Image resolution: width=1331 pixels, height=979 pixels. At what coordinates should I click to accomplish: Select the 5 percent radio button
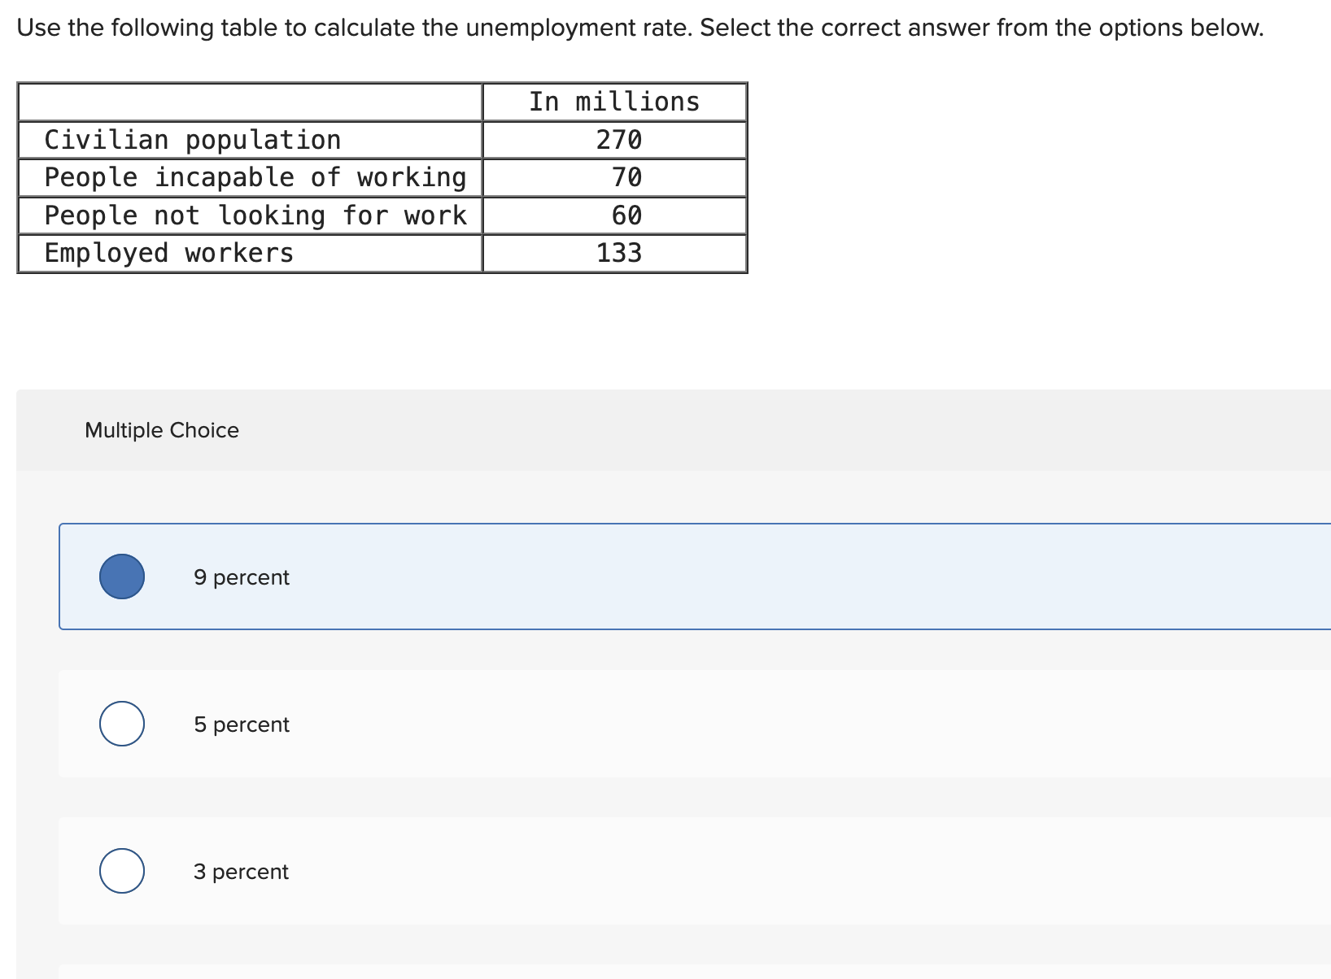coord(120,724)
